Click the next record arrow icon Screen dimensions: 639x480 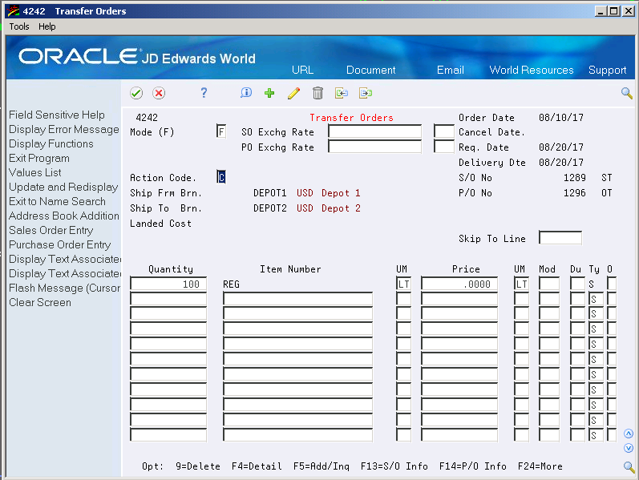pyautogui.click(x=366, y=93)
